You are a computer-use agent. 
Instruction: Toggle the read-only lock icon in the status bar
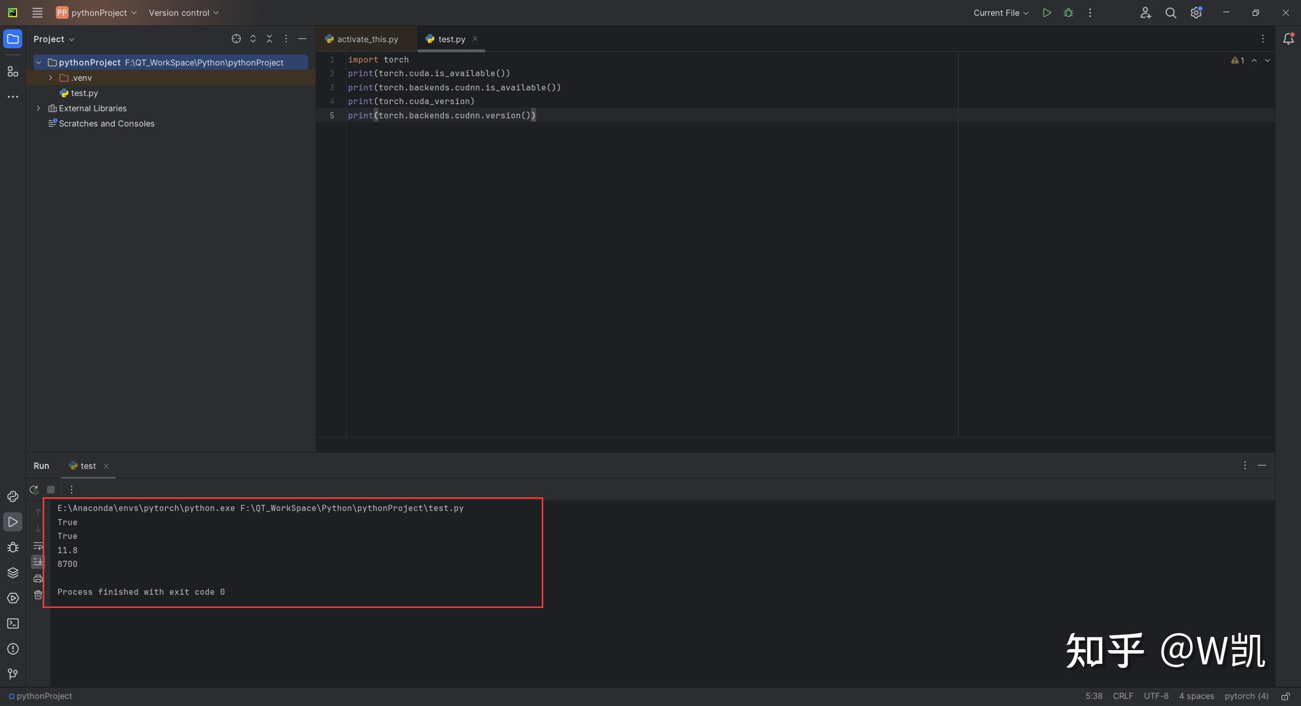[x=1285, y=696]
